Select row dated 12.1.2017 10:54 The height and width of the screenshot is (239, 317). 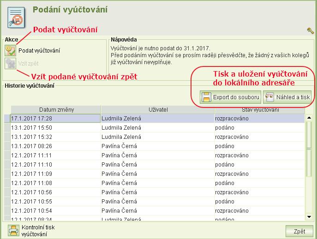[155, 211]
